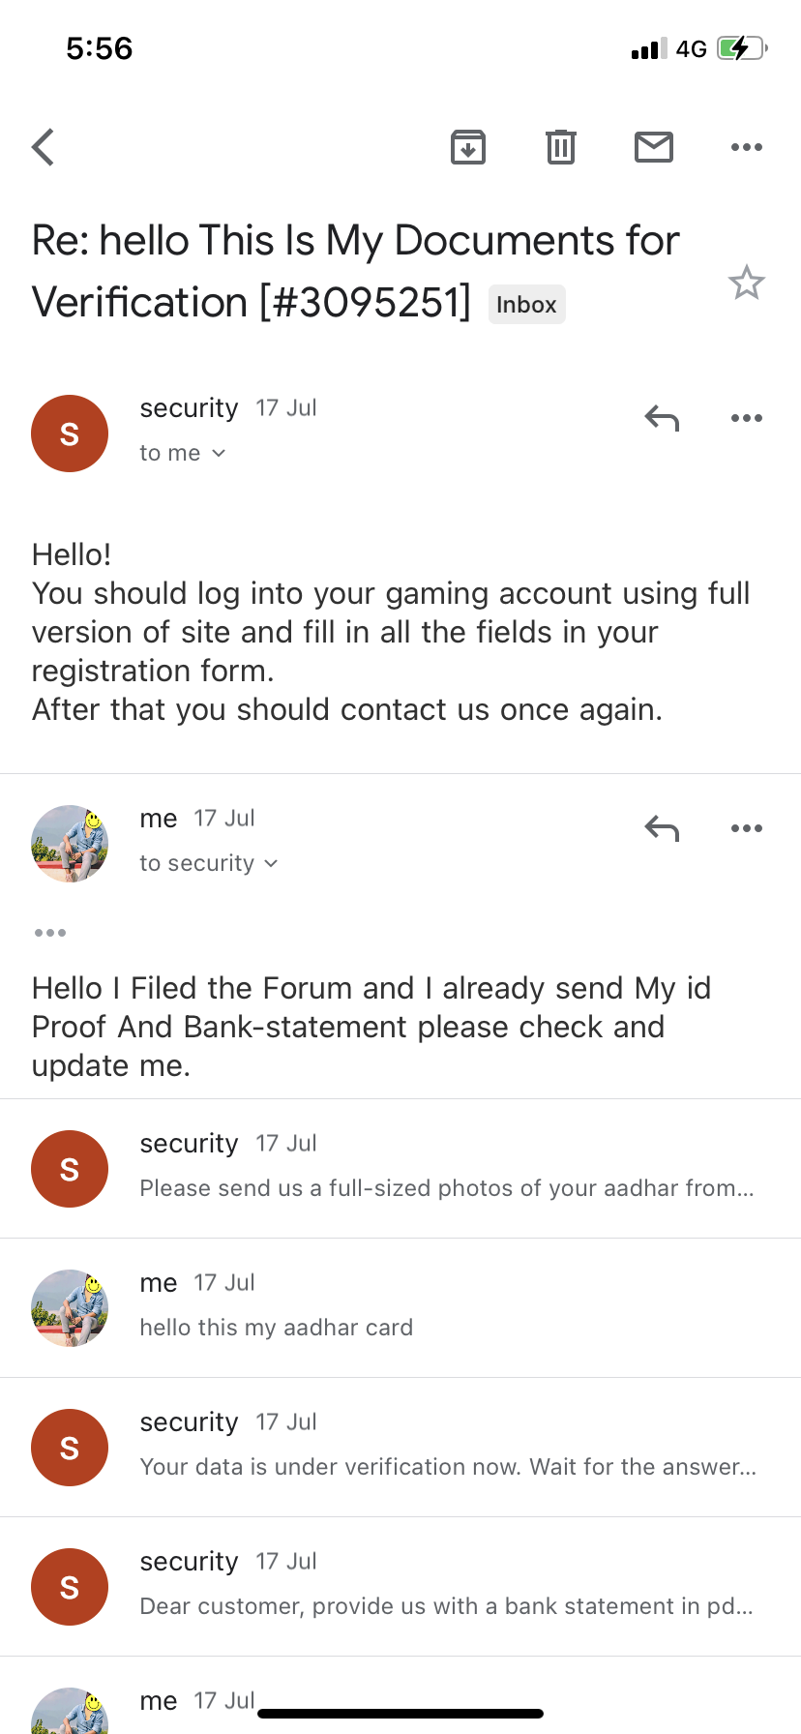The image size is (801, 1734).
Task: Open more options for security's first message
Action: pyautogui.click(x=747, y=418)
